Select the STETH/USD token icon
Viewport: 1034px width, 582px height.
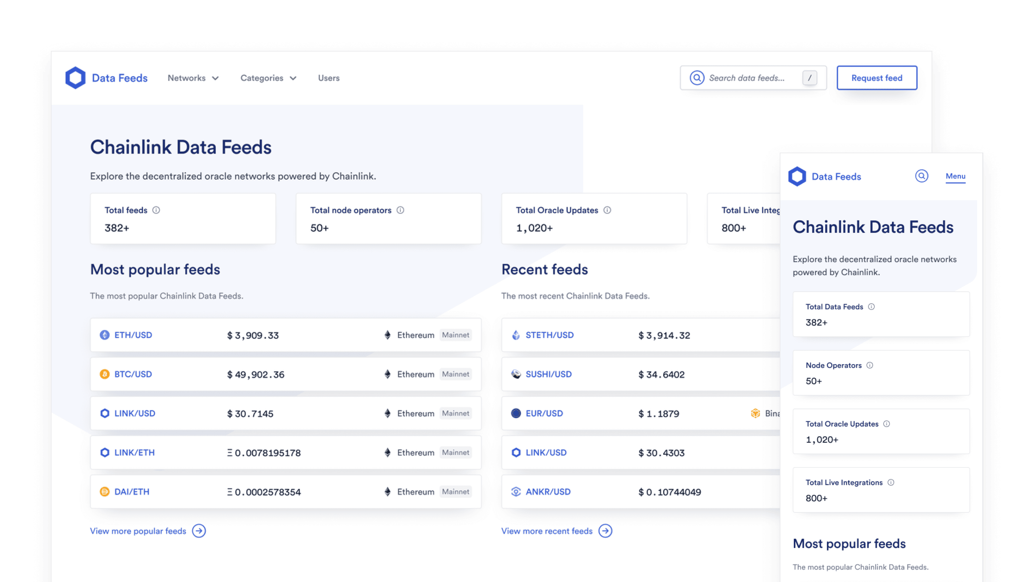click(x=516, y=335)
